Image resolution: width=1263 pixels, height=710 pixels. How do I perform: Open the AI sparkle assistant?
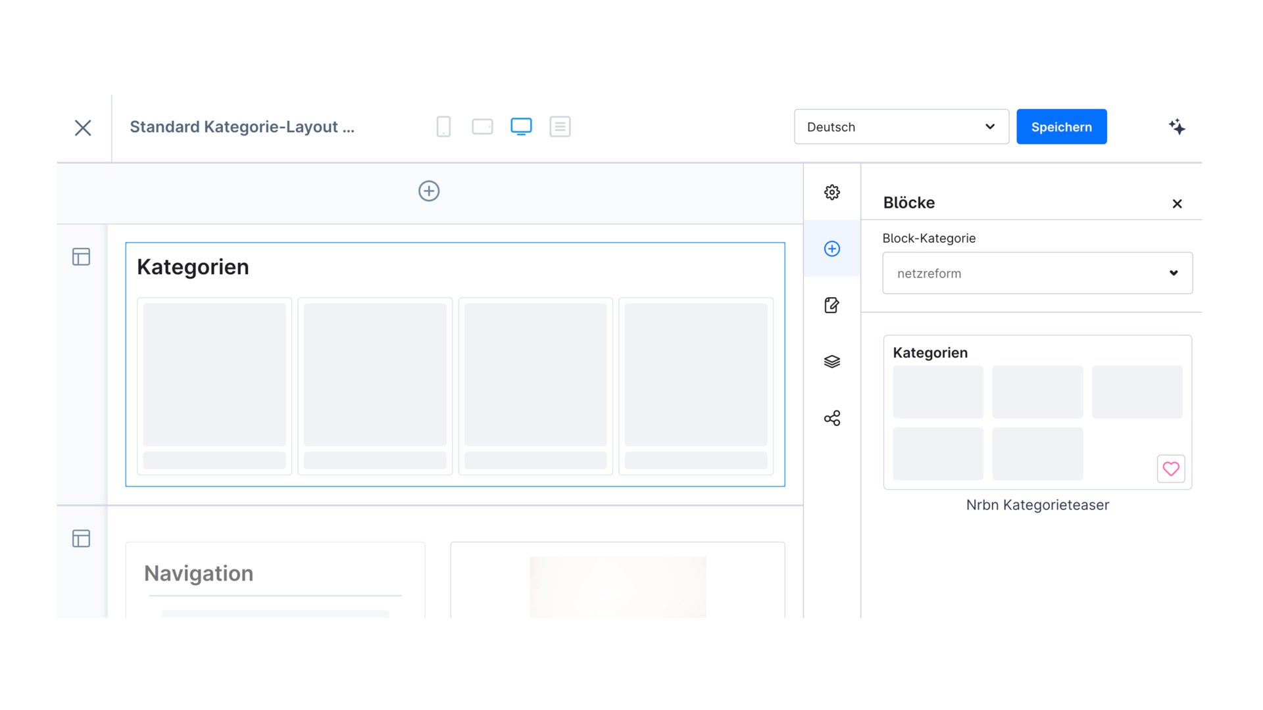click(1177, 127)
